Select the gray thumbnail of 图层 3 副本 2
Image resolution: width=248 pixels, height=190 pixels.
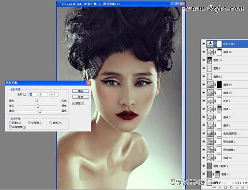click(210, 166)
